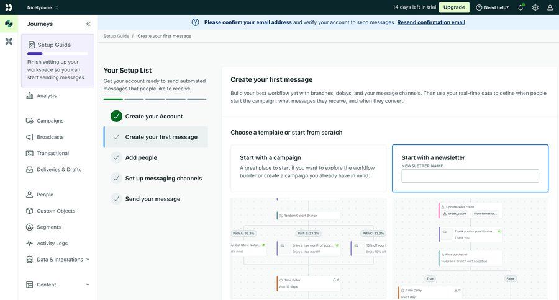Screen dimensions: 559x300
Task: Click the Content layout icon
Action: tap(30, 285)
